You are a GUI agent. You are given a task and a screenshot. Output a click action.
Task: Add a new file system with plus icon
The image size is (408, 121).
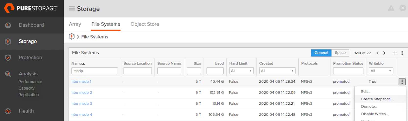click(395, 53)
